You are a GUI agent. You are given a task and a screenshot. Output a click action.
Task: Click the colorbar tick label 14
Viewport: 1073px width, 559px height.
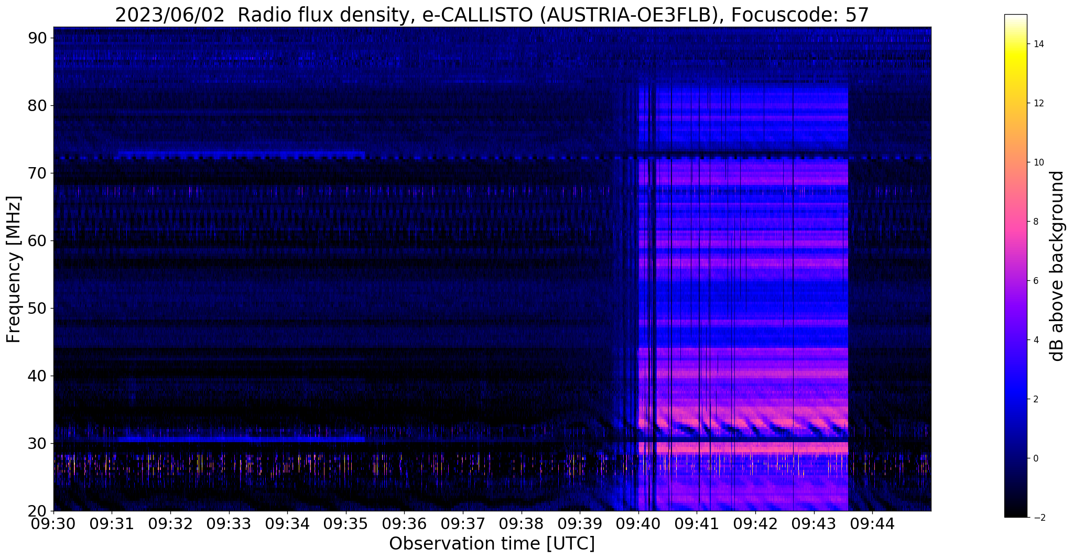tap(1038, 44)
